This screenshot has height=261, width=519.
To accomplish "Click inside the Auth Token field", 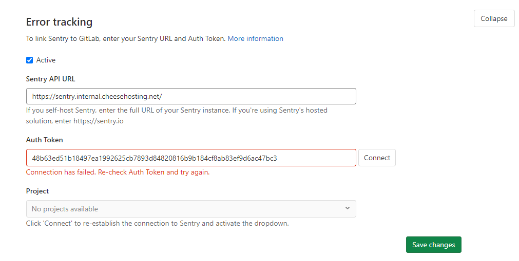I will (190, 158).
